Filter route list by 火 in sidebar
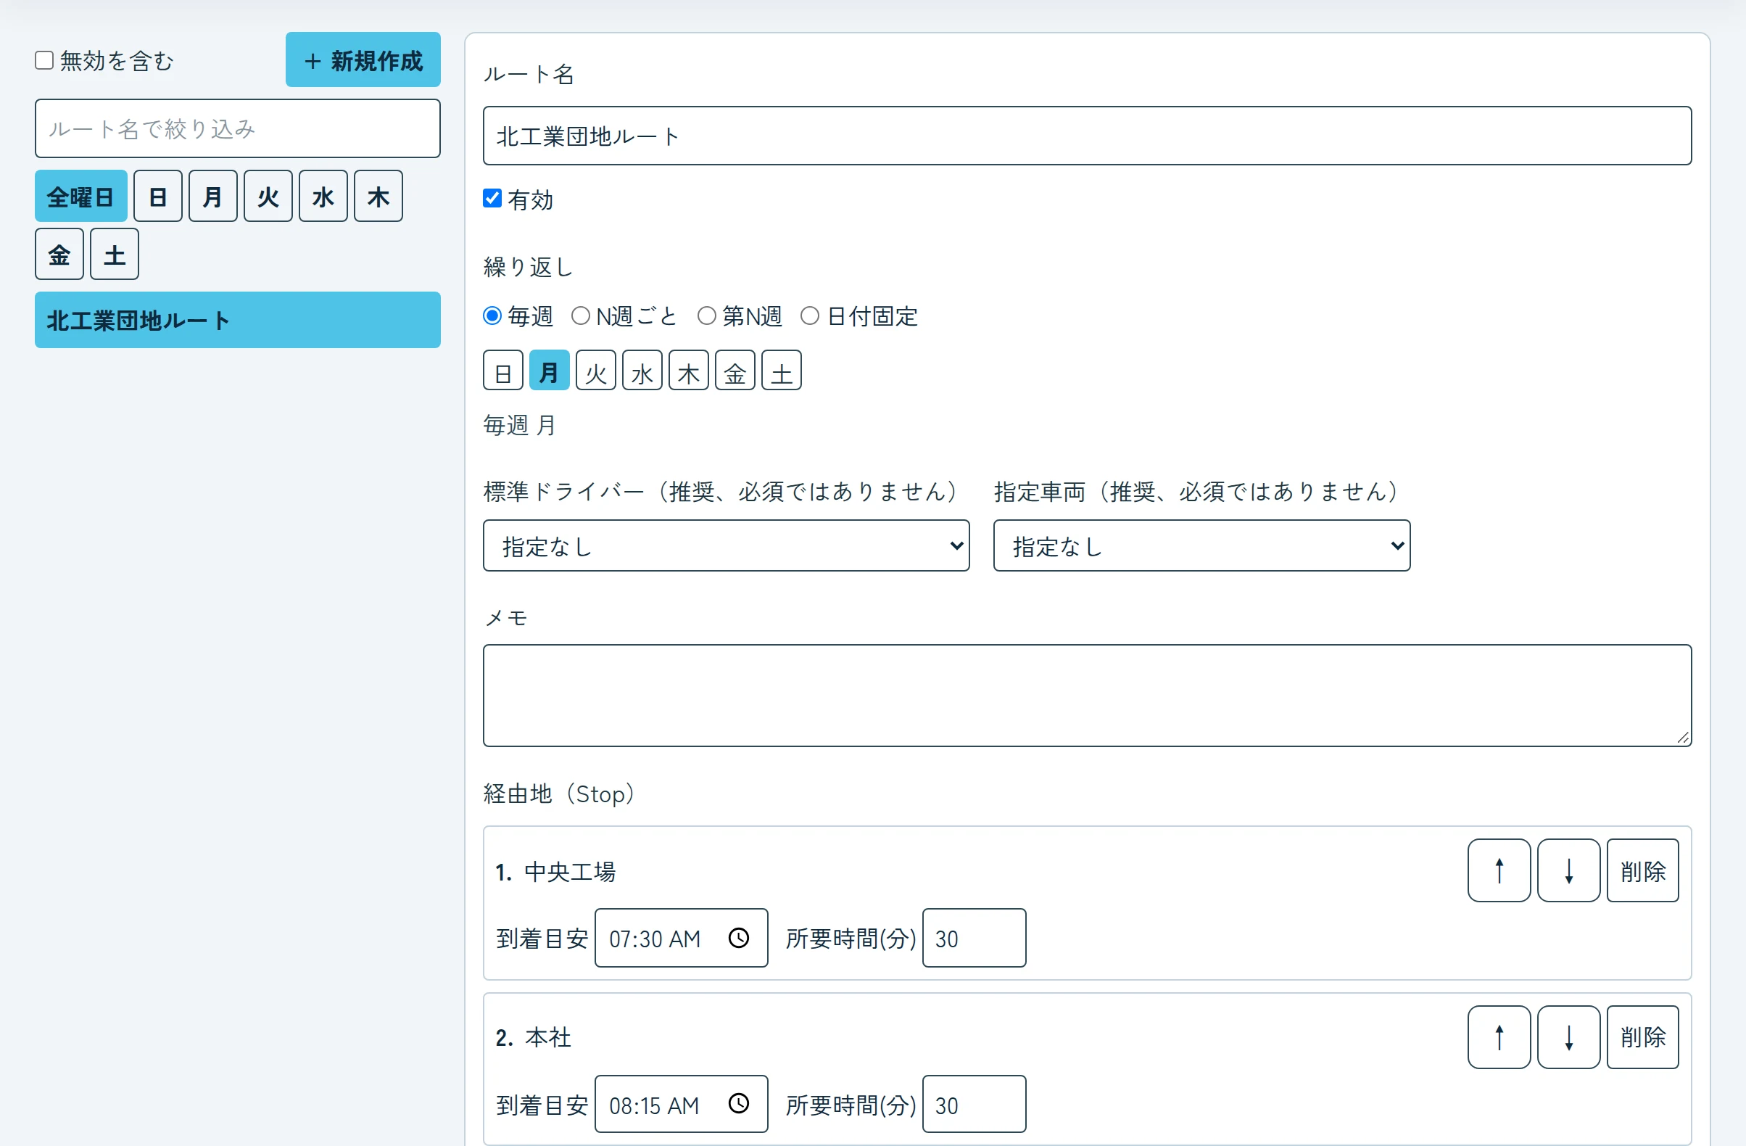1746x1146 pixels. pos(268,196)
